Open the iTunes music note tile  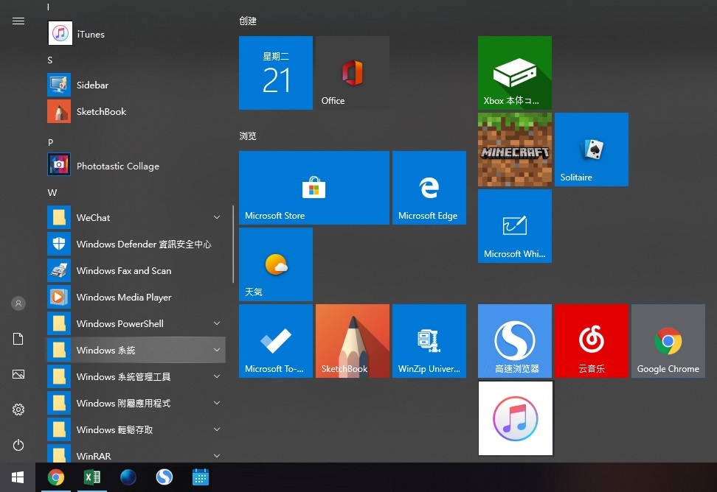pyautogui.click(x=515, y=418)
